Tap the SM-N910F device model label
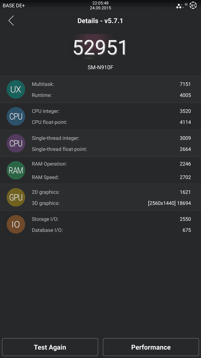Screen dimensions: 201x358 click(x=100, y=68)
